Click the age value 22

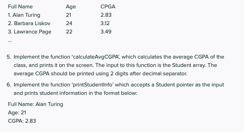point(69,32)
